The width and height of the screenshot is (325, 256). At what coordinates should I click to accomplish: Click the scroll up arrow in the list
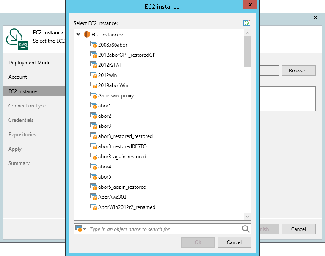pos(248,33)
